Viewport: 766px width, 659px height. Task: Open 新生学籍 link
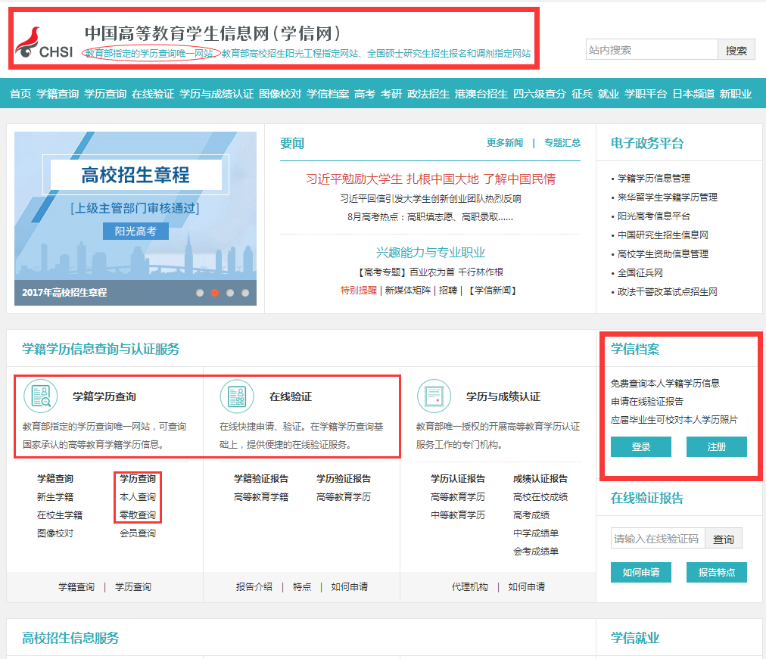55,497
